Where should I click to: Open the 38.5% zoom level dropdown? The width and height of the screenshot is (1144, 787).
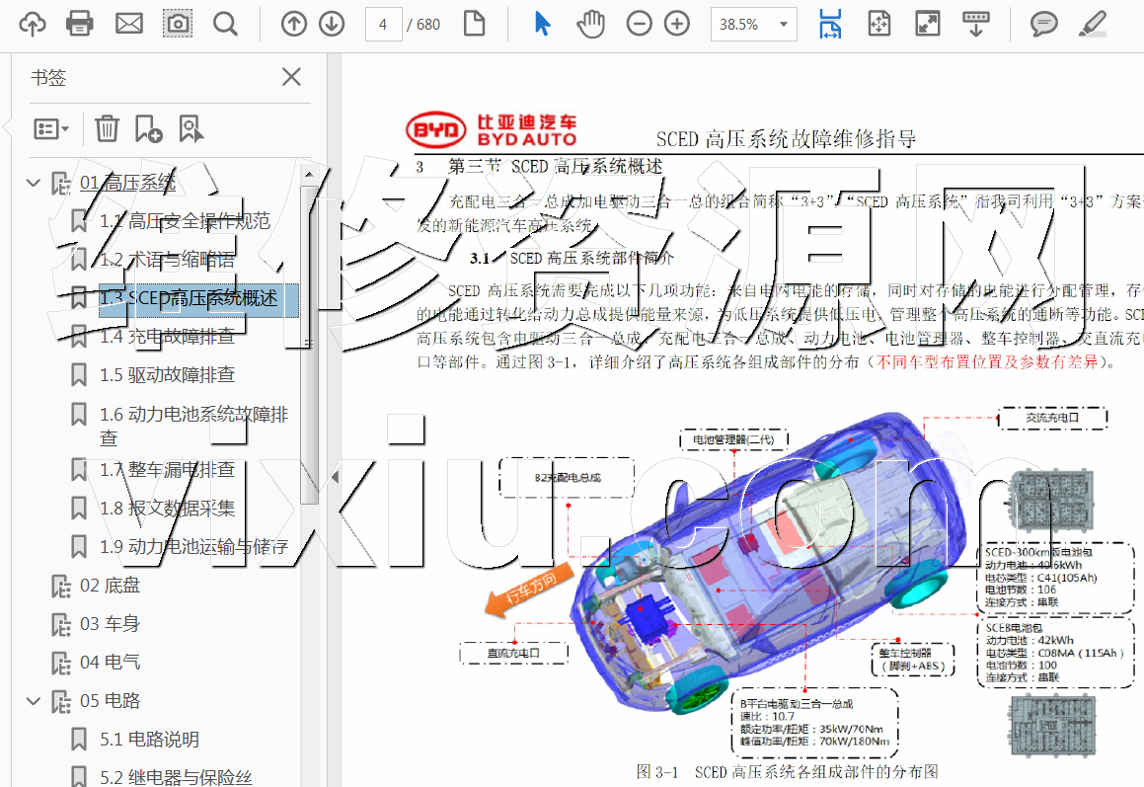pyautogui.click(x=753, y=25)
